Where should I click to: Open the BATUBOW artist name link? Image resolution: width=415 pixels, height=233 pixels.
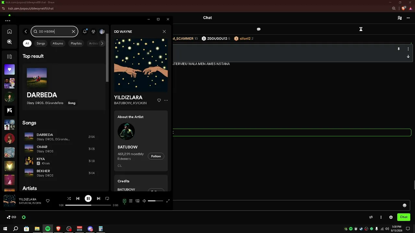click(x=127, y=147)
